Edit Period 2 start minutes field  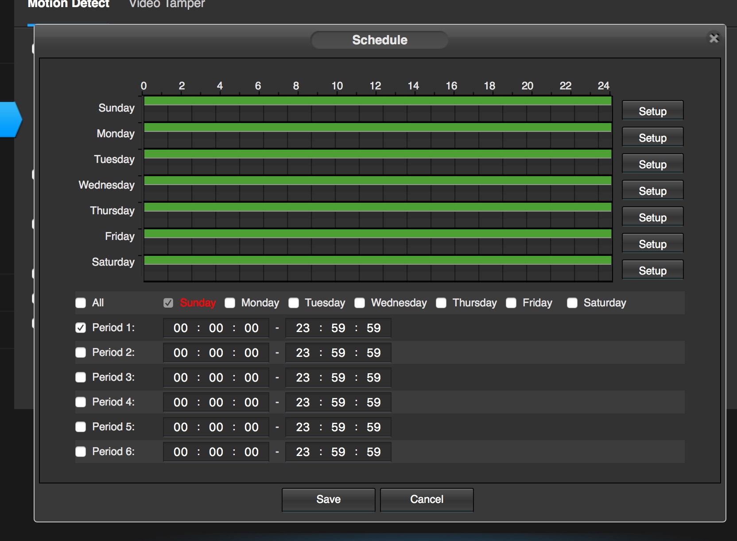(x=216, y=353)
